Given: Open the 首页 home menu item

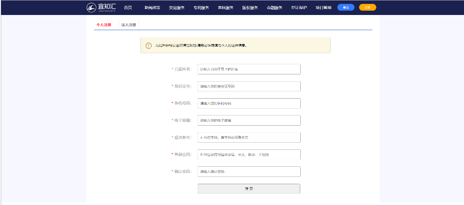Looking at the screenshot, I should (128, 8).
